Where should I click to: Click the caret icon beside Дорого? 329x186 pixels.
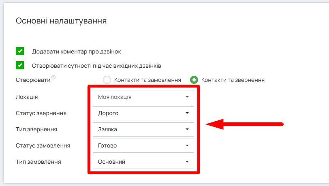pyautogui.click(x=187, y=113)
